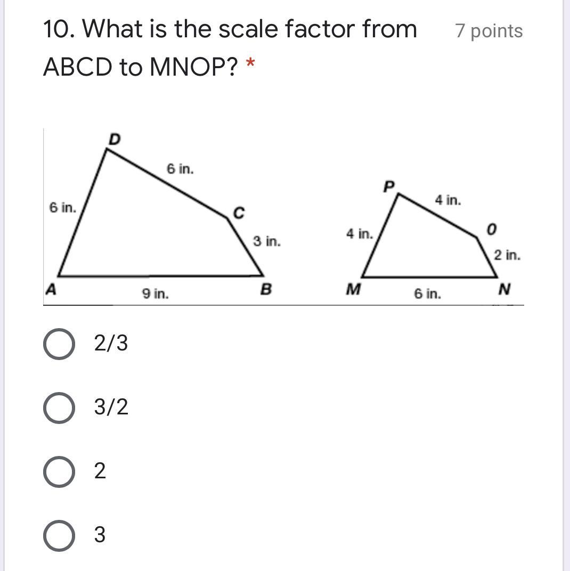The image size is (570, 571).
Task: Click the "6 in." label under side MN
Action: [x=427, y=293]
